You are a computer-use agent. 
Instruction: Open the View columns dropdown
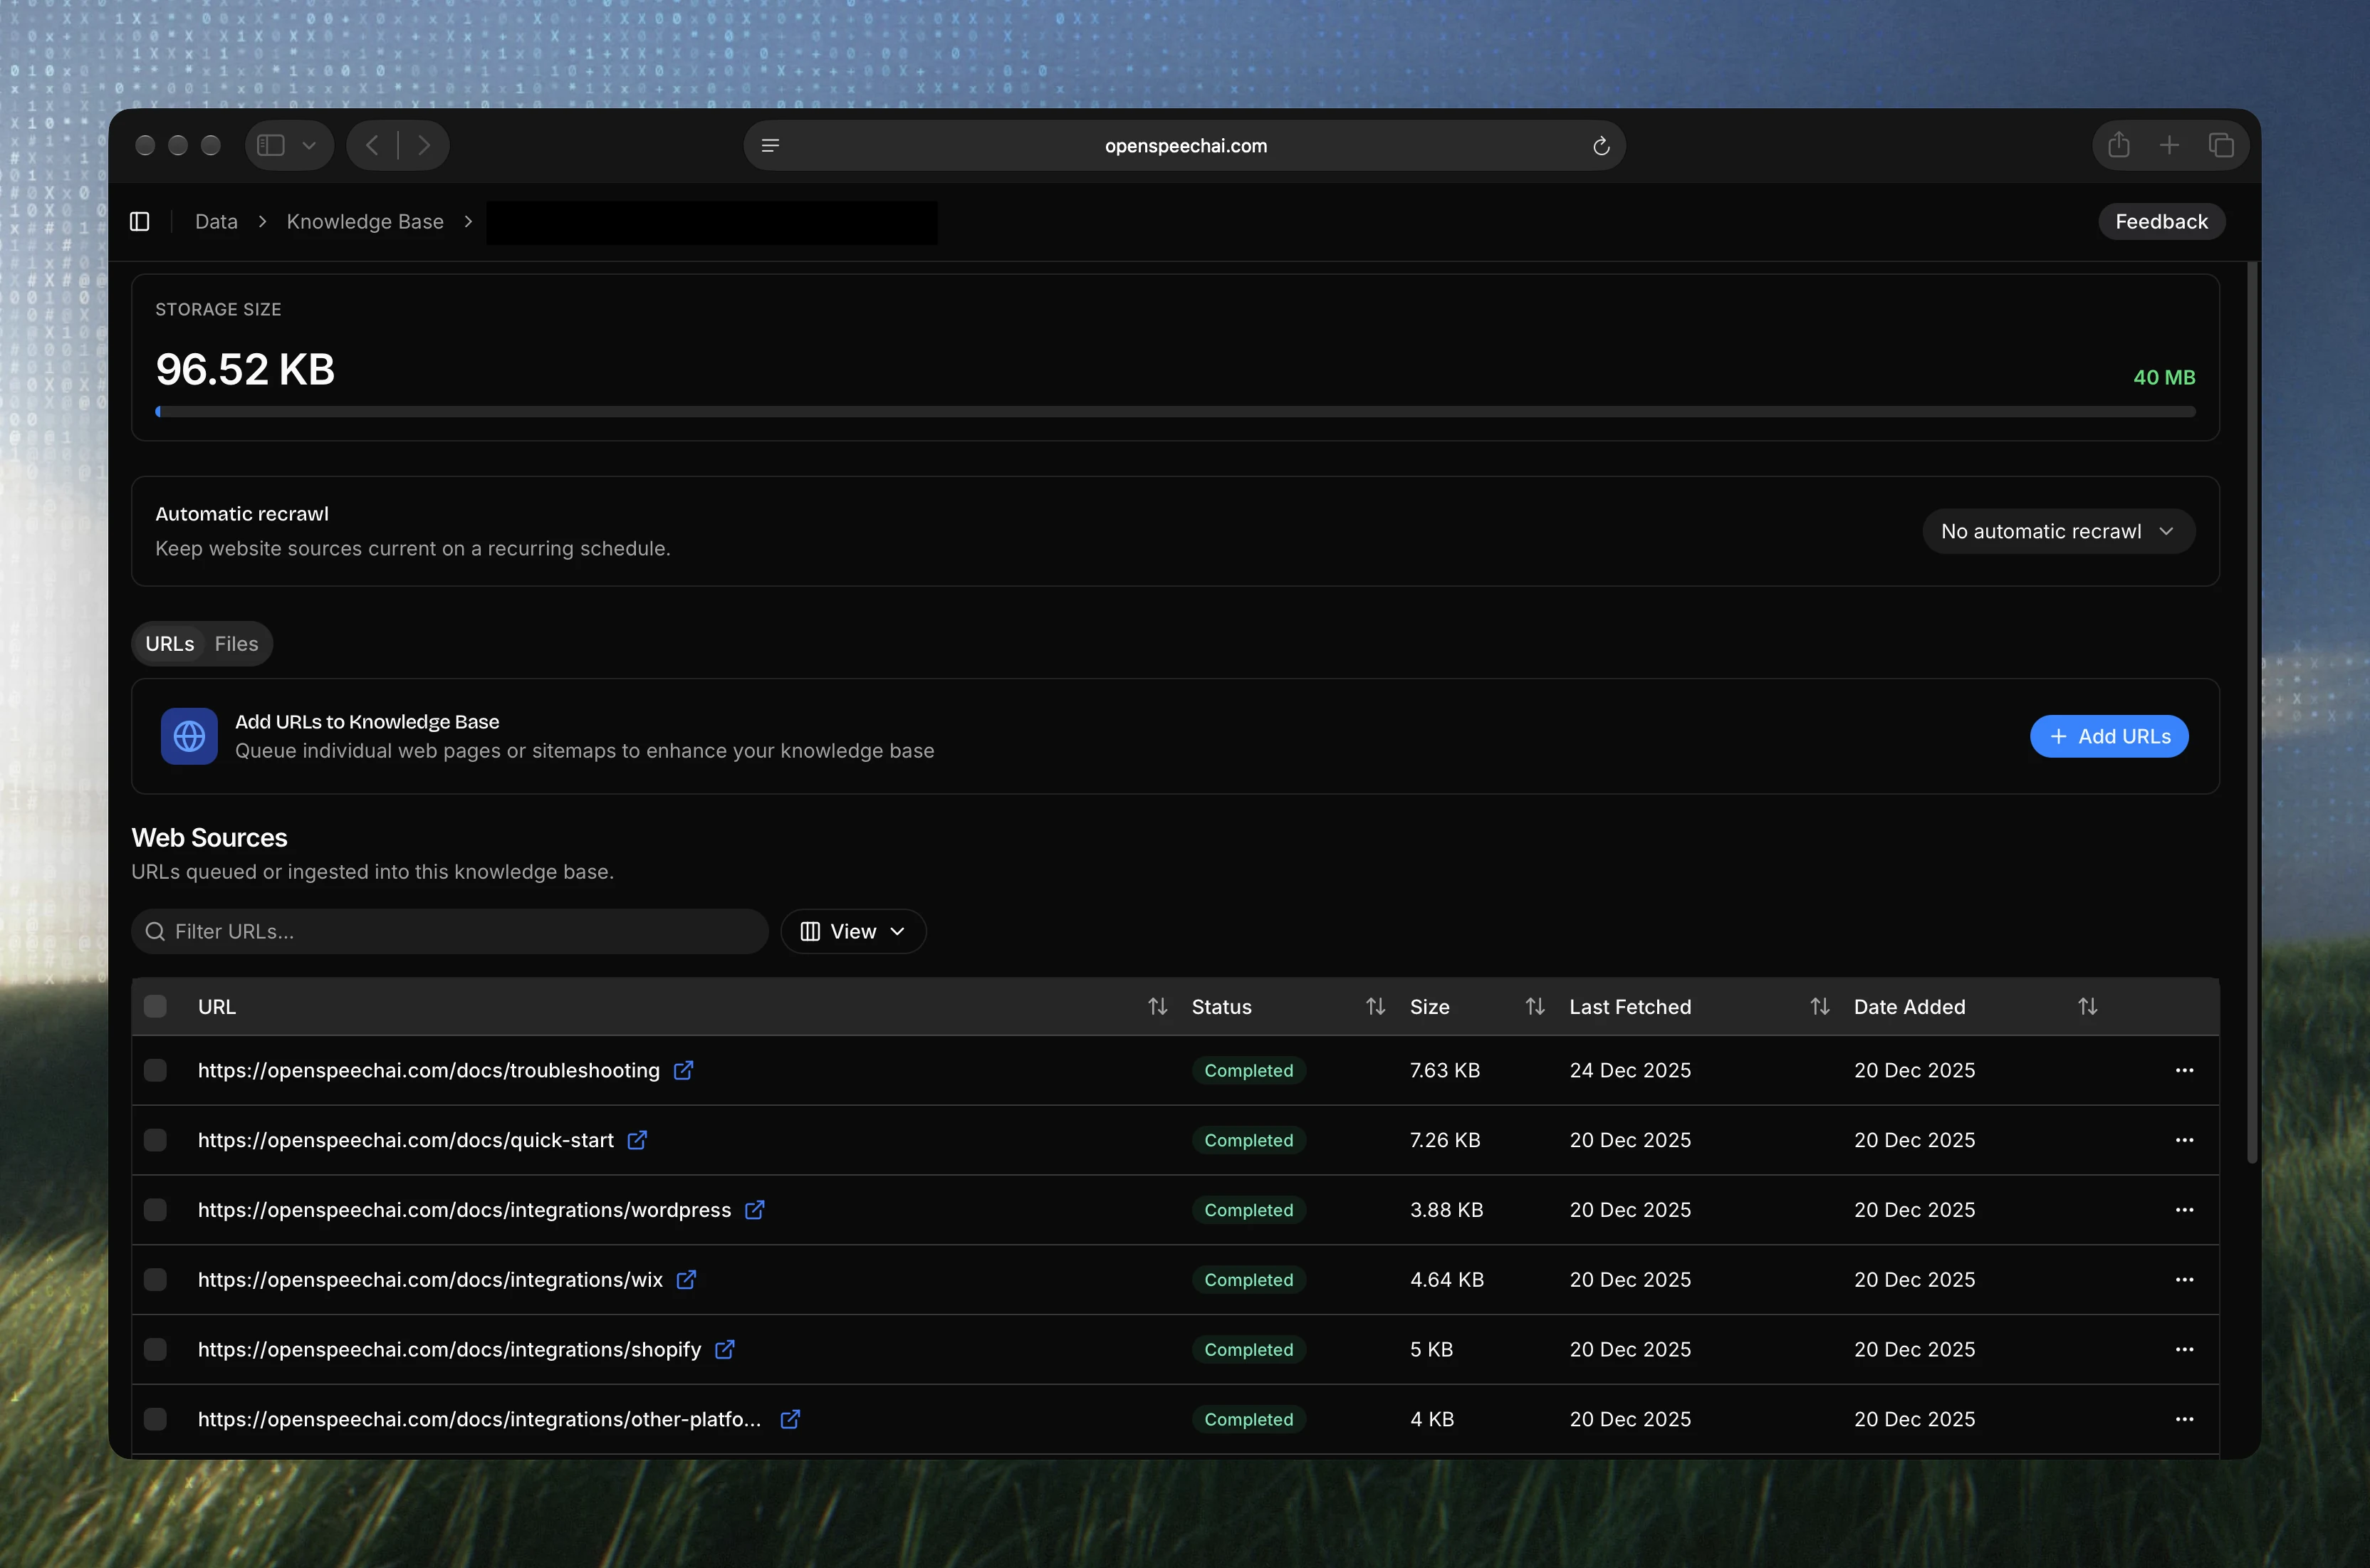coord(853,931)
